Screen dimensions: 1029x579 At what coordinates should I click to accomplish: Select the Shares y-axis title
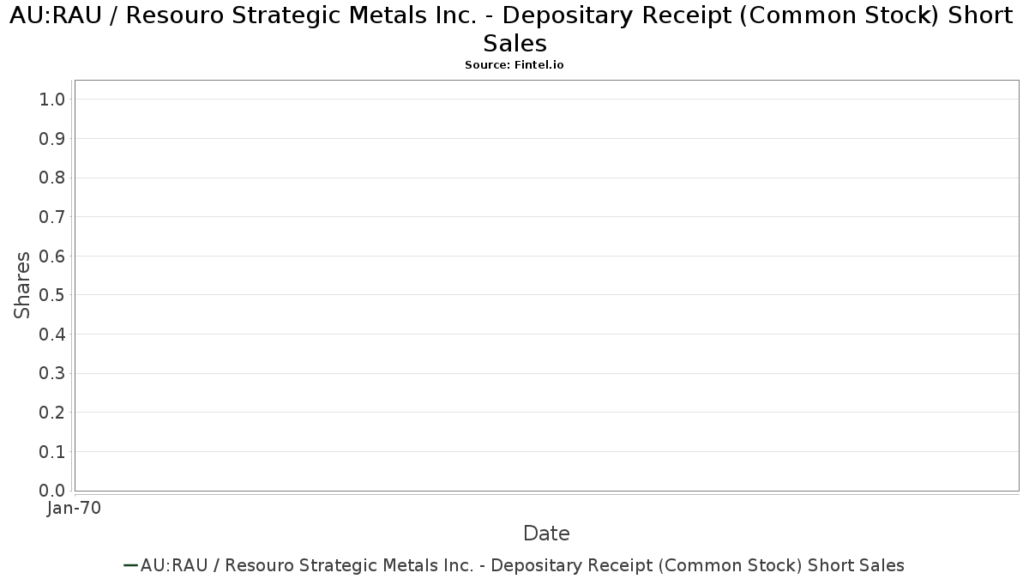(23, 285)
